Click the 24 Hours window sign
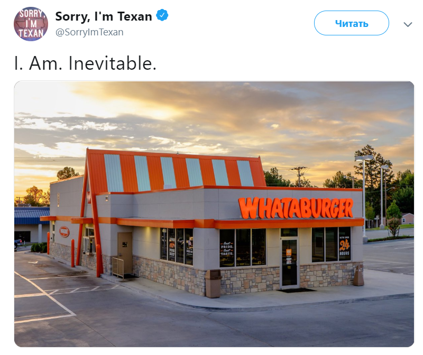This screenshot has width=423, height=355. [345, 246]
